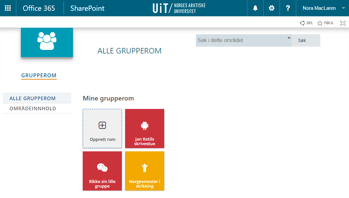Image resolution: width=349 pixels, height=198 pixels.
Task: Click the help question mark icon
Action: (x=288, y=8)
